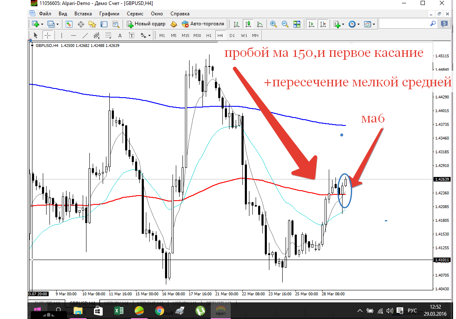The width and height of the screenshot is (456, 319).
Task: Toggle chart shift
Action: 323,24
